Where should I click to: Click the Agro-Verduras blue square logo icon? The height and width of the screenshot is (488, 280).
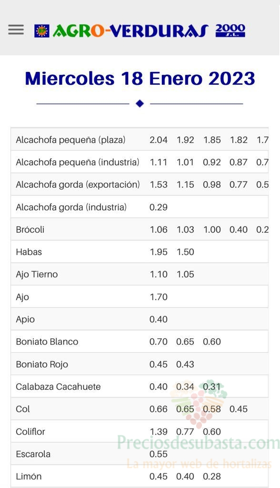click(x=42, y=31)
